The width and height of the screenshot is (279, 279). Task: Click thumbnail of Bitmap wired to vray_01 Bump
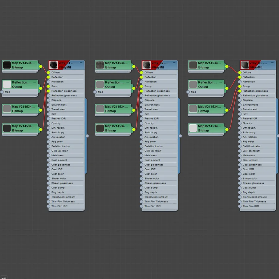tap(7, 108)
